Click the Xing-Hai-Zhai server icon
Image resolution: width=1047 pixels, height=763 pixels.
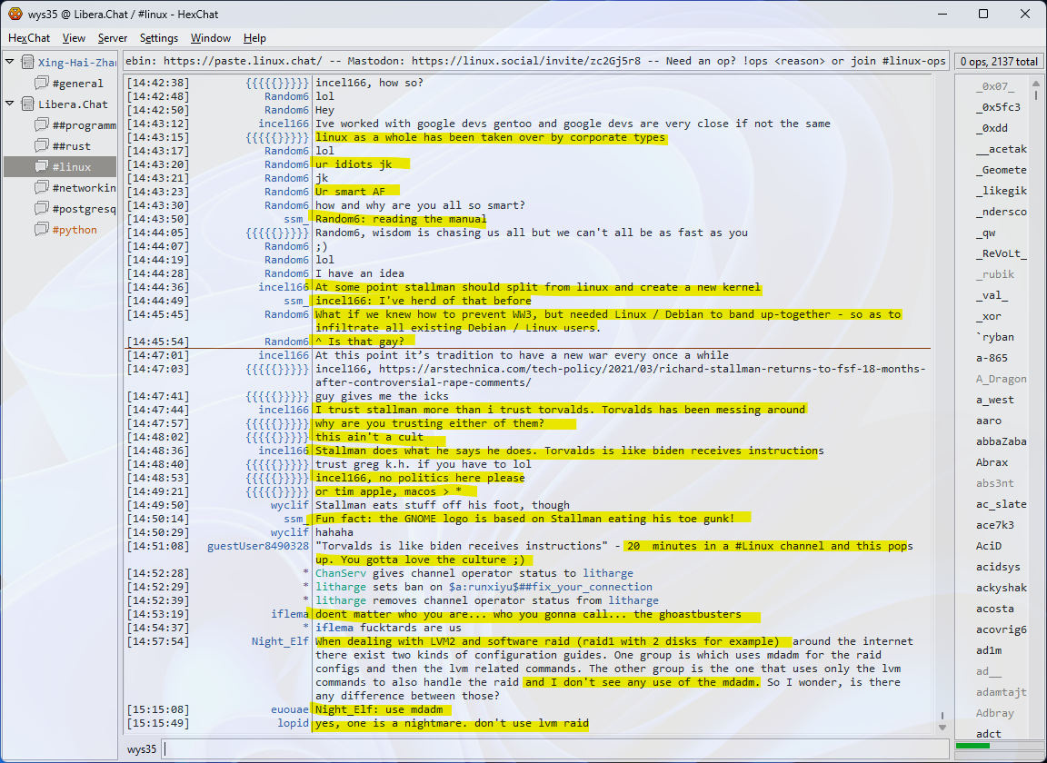[27, 63]
